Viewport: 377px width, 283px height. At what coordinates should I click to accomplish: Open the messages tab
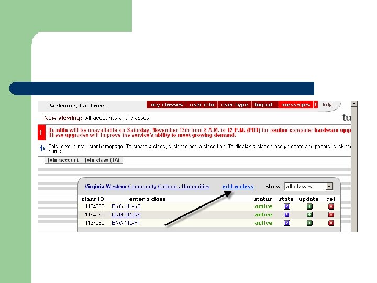(x=295, y=105)
